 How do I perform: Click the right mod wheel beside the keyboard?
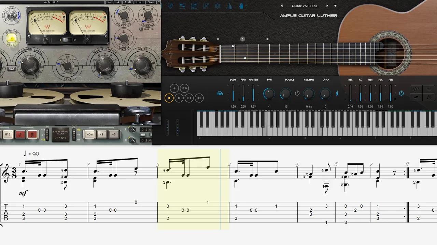pos(178,127)
